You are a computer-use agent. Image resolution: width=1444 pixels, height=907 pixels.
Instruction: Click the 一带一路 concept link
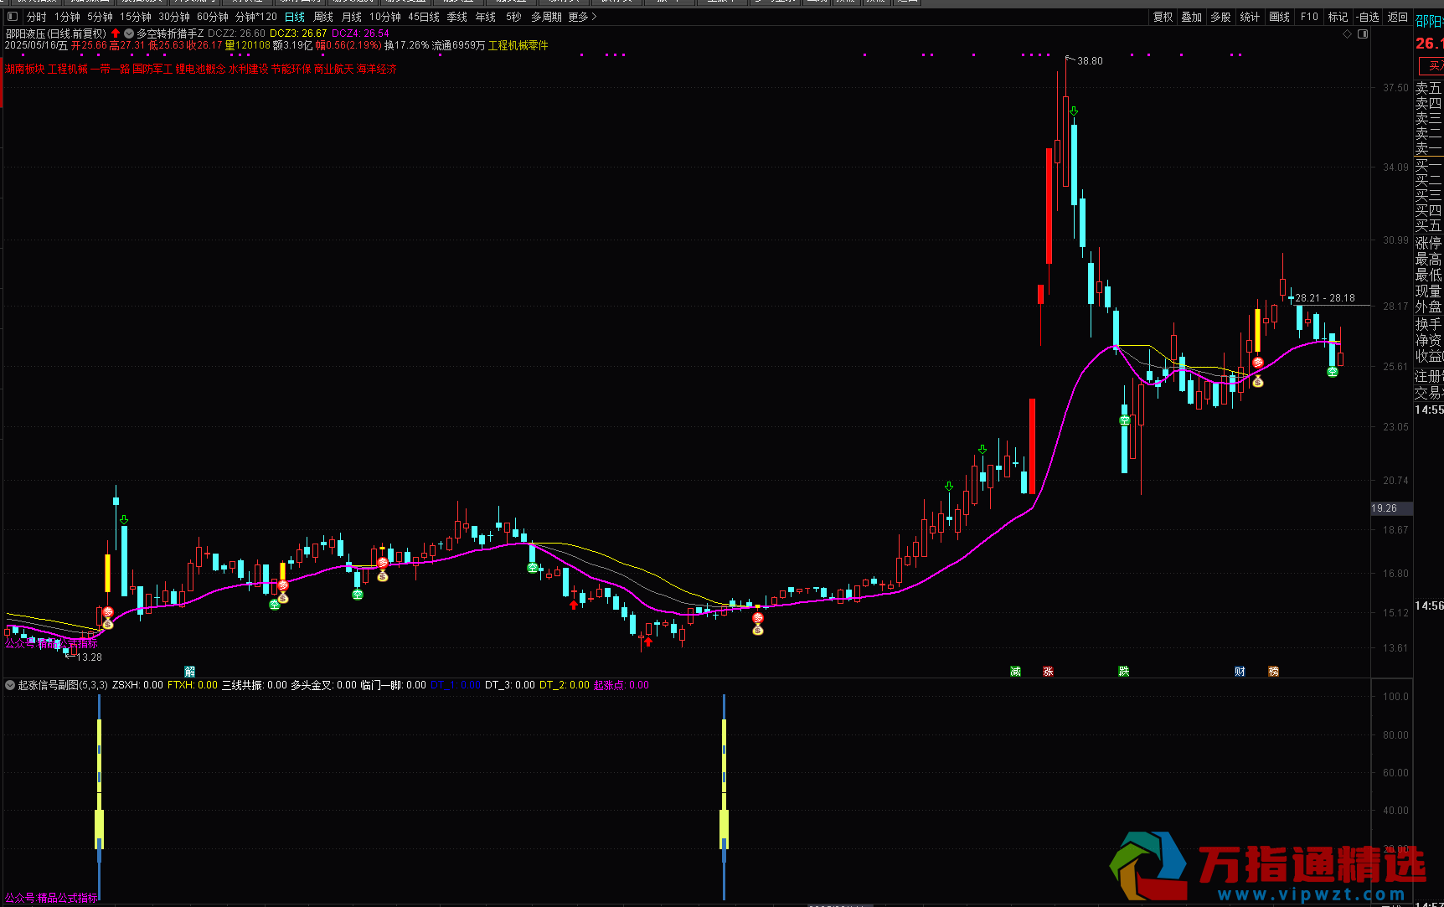click(110, 69)
